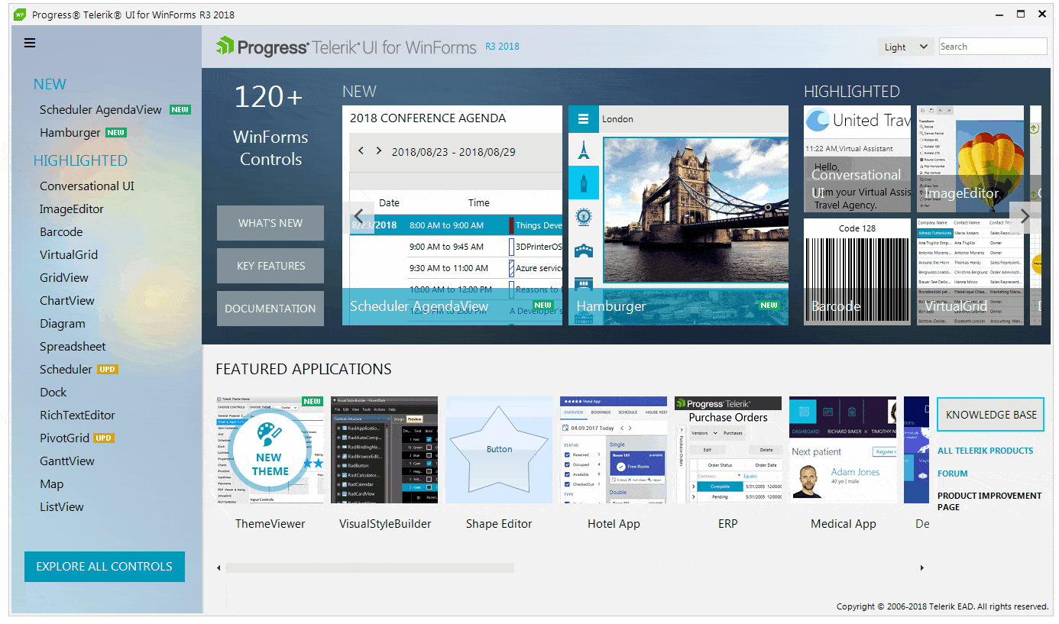Click the KEY FEATURES button

(270, 266)
